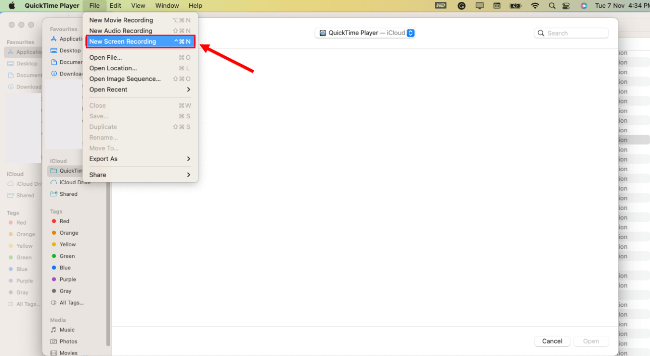Screen dimensions: 650x356
Task: Choose New Audio Recording menu entry
Action: [140, 31]
